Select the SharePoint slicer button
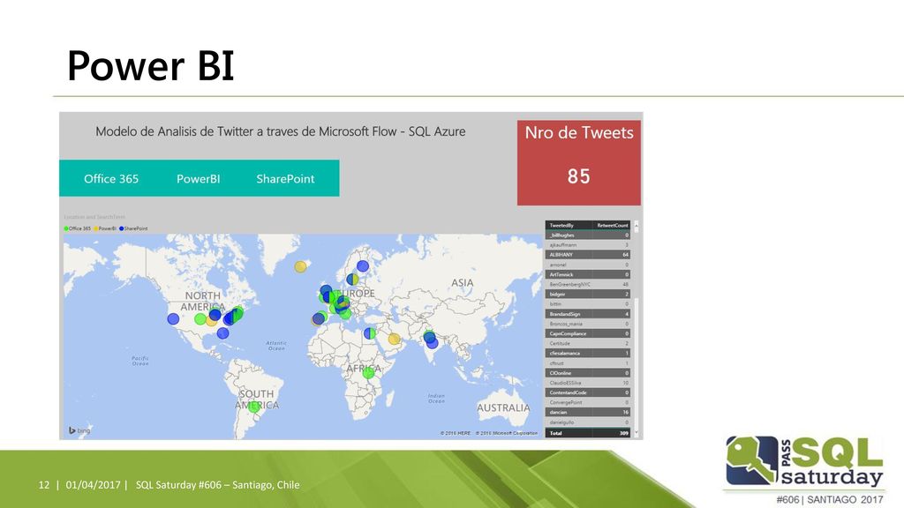This screenshot has width=904, height=508. (x=285, y=178)
